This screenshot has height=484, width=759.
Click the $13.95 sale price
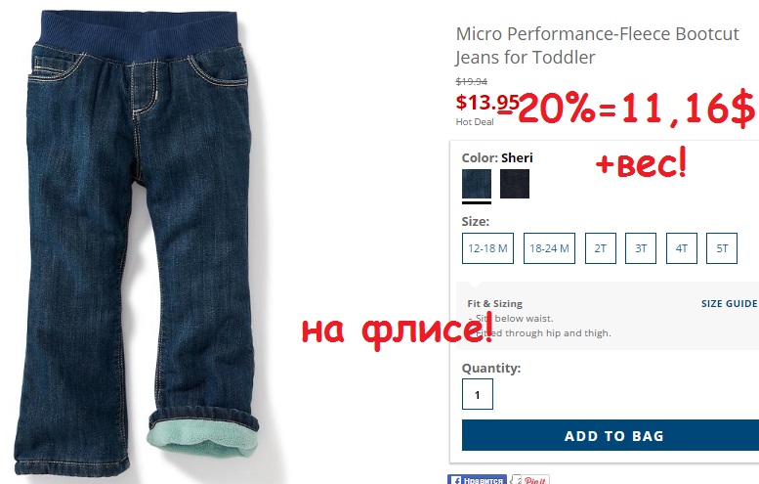[x=487, y=103]
